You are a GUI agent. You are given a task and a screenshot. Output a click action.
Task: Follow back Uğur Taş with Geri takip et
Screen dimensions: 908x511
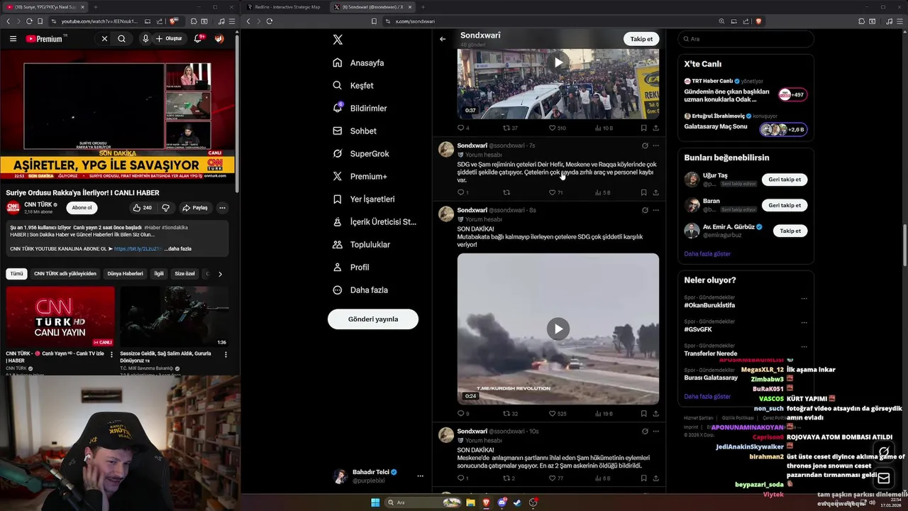[x=785, y=180]
